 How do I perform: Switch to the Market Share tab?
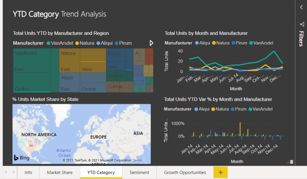tap(60, 172)
